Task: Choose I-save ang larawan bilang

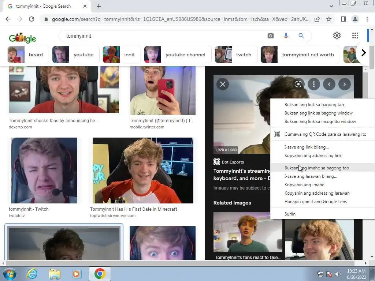Action: [323, 176]
